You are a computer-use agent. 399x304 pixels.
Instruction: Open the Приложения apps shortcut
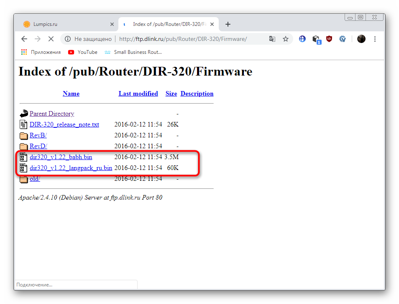pos(41,52)
